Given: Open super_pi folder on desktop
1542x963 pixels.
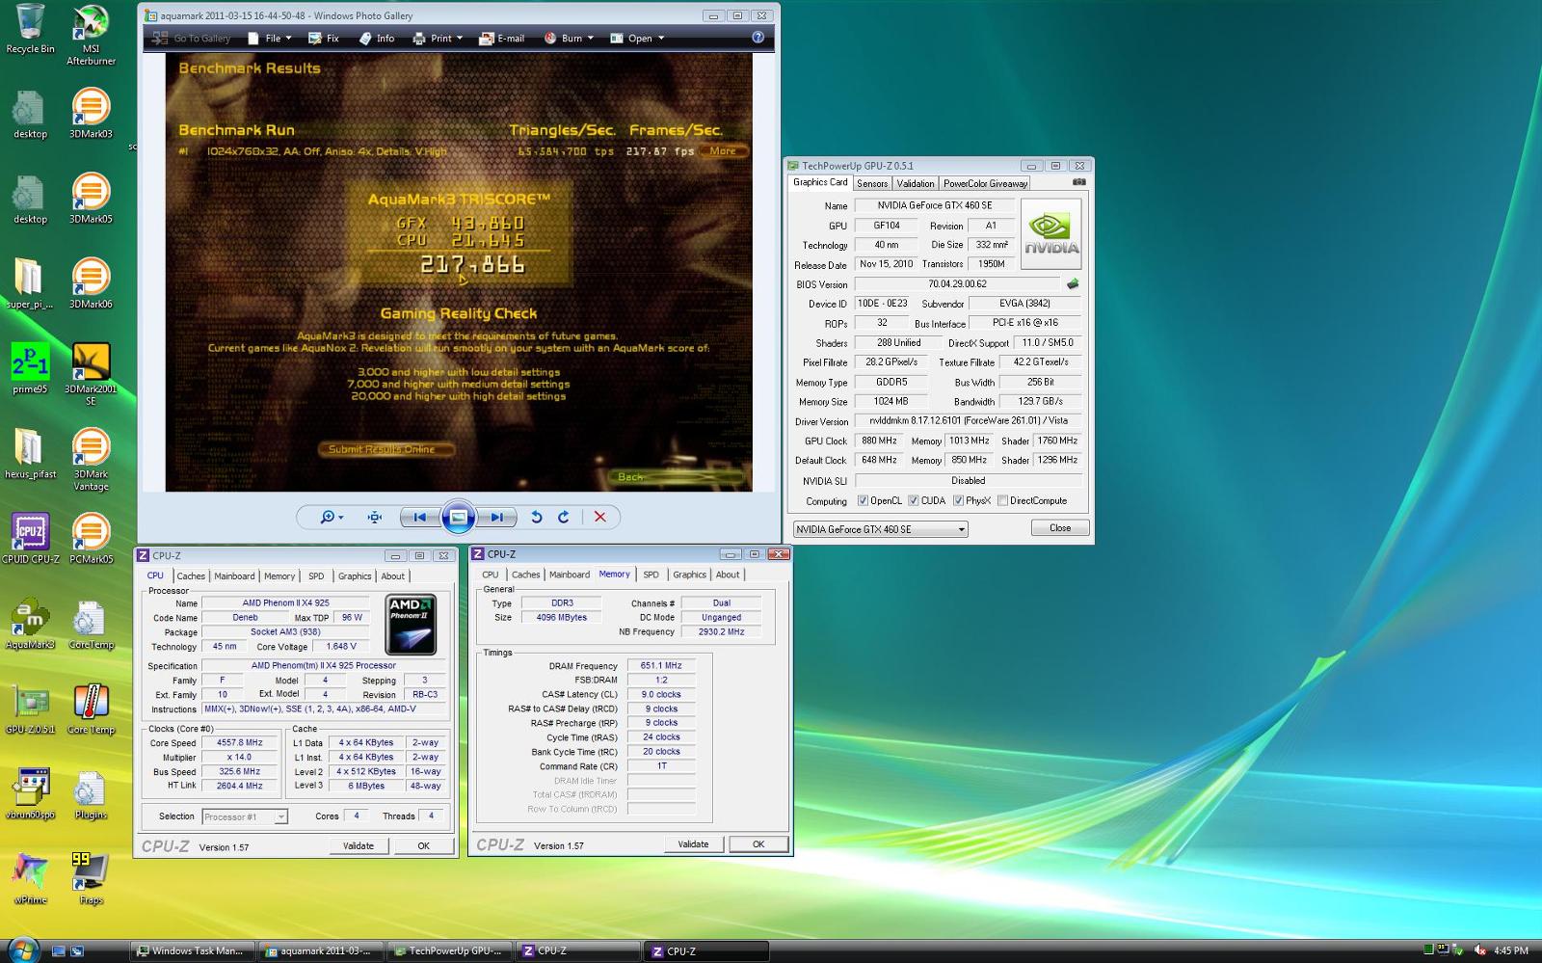Looking at the screenshot, I should 30,283.
